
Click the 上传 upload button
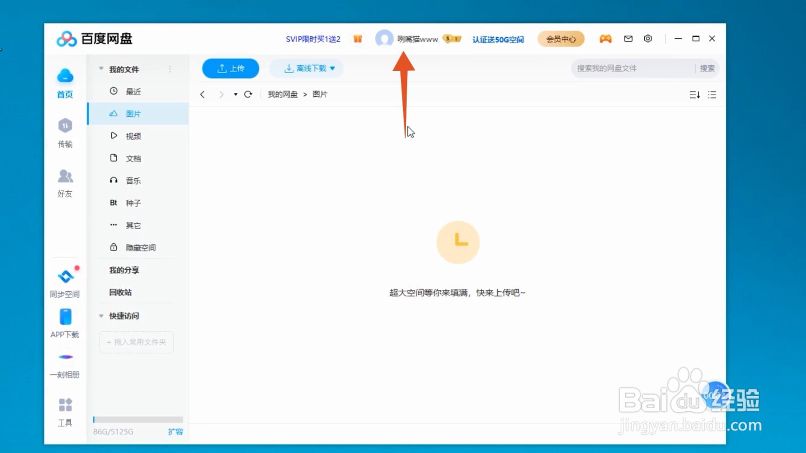230,68
